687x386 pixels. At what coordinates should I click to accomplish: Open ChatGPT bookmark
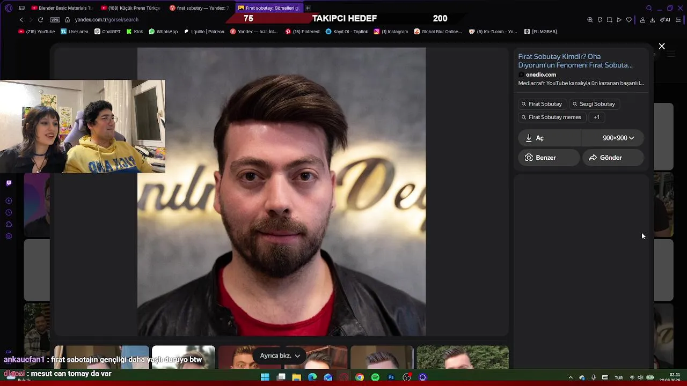(107, 32)
